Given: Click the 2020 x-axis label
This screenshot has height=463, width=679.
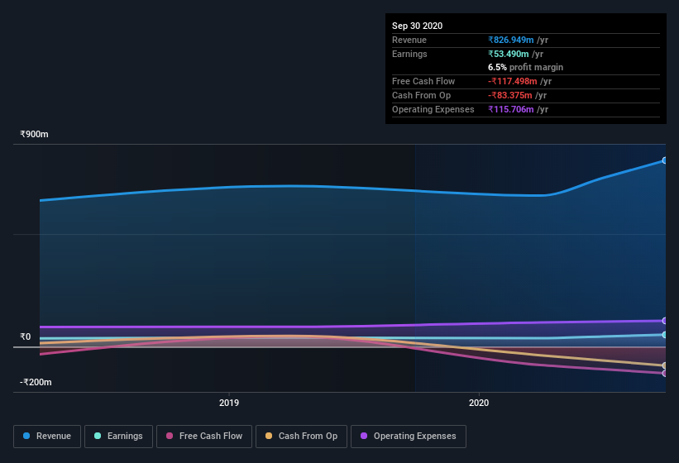Looking at the screenshot, I should point(479,403).
